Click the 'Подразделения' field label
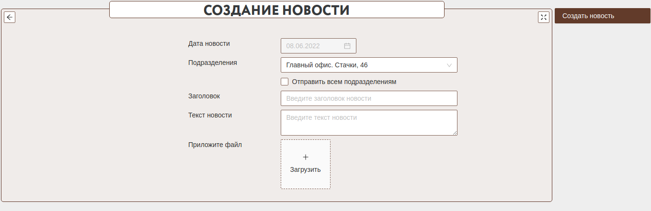 (213, 63)
